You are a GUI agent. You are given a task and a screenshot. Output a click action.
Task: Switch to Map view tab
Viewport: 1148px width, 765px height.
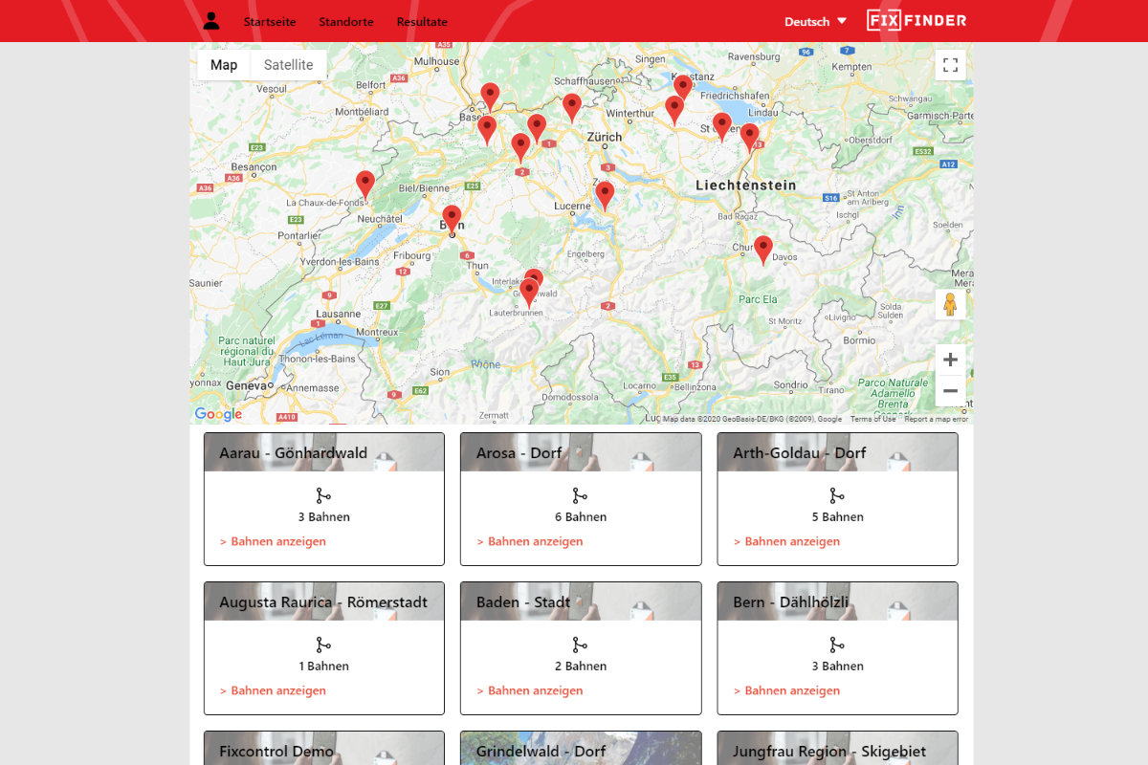click(x=224, y=65)
